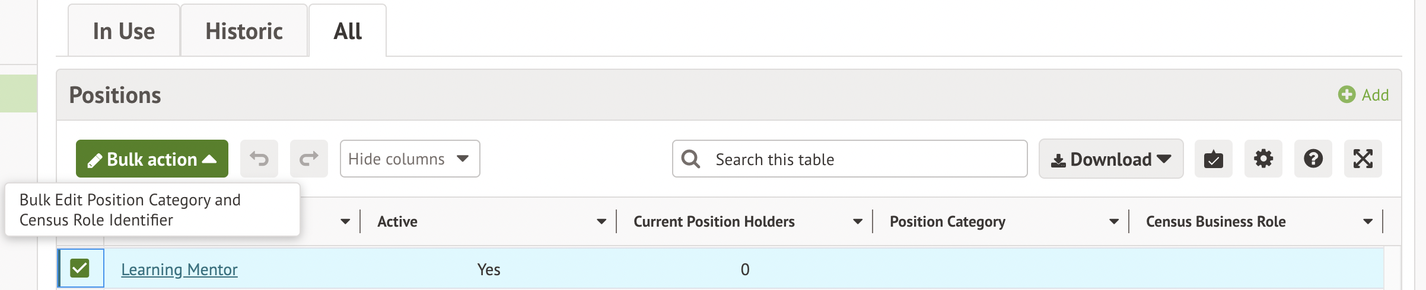Screen dimensions: 1426x290
Task: Open table settings gear icon
Action: [1263, 159]
